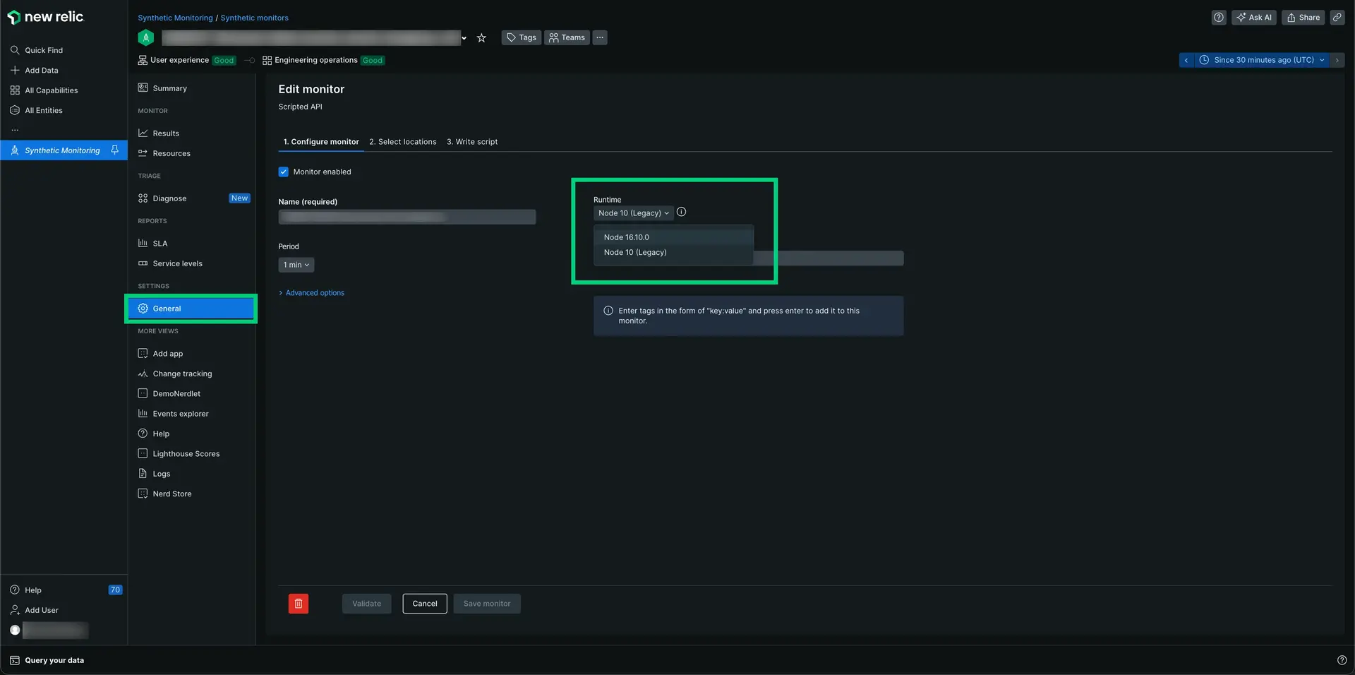Click User experience Good status

[x=187, y=60]
